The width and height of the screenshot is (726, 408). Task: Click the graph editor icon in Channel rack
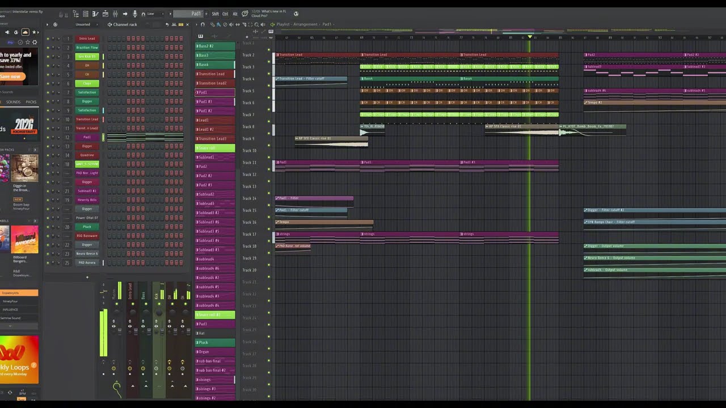tap(174, 24)
